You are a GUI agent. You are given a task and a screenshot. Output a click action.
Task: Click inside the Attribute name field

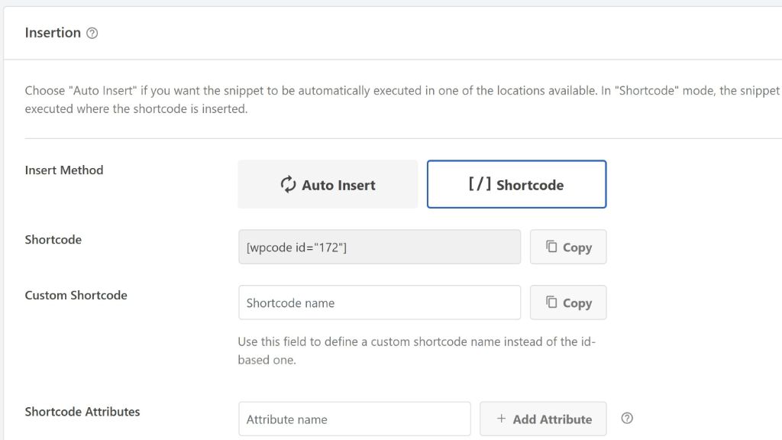[354, 419]
